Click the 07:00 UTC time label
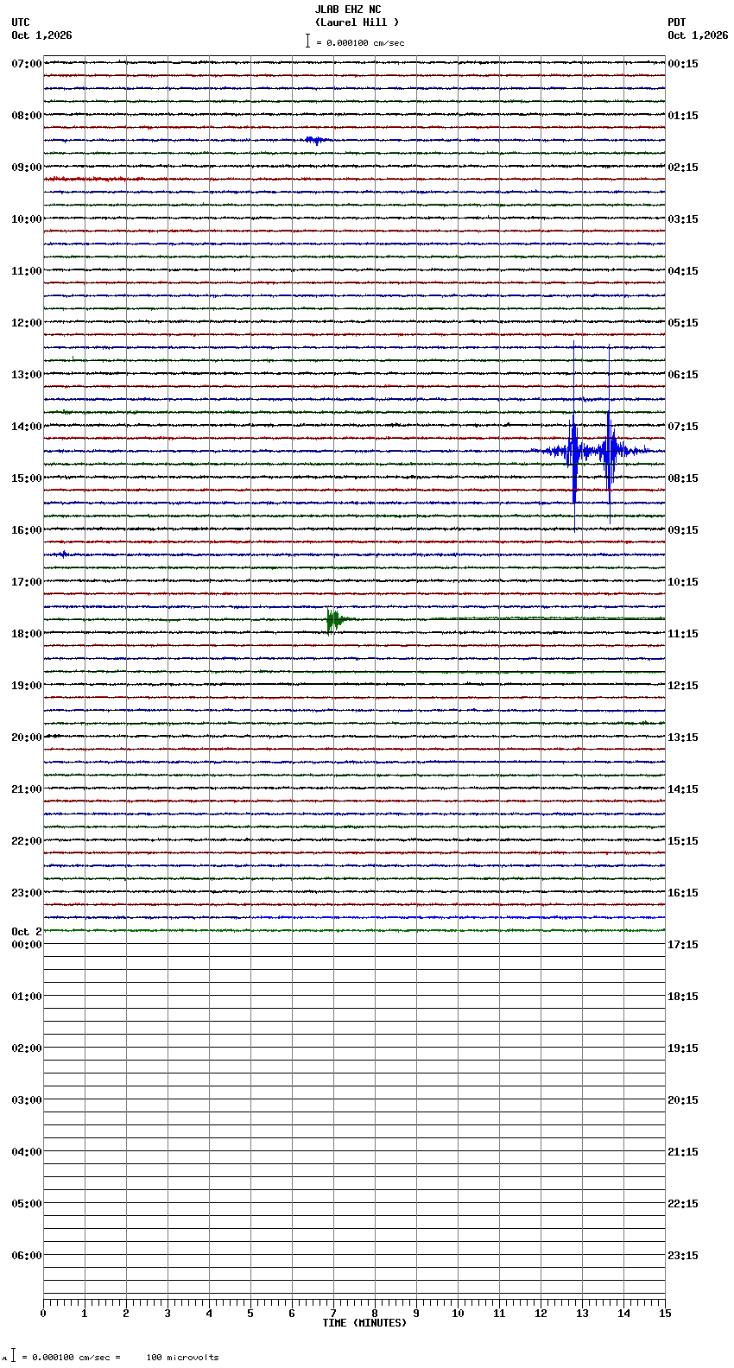 tap(27, 64)
